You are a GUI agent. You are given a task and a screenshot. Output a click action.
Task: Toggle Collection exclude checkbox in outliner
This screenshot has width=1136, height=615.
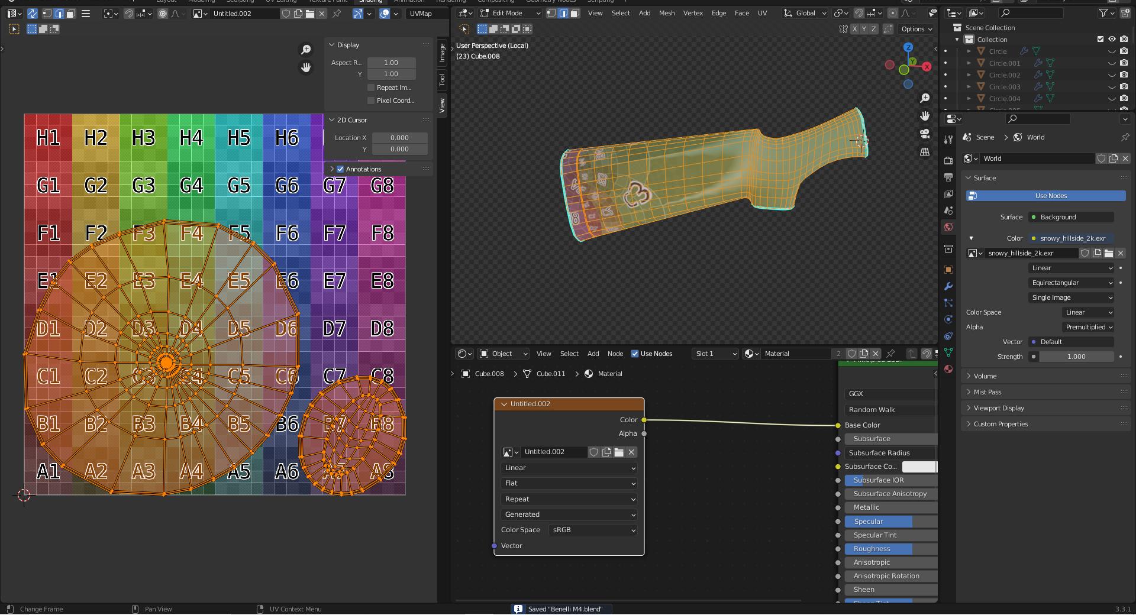point(1100,40)
